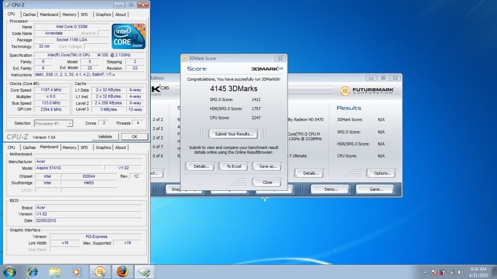Click the Core Speed value 1197.4 MHz
This screenshot has width=497, height=279.
coord(51,90)
